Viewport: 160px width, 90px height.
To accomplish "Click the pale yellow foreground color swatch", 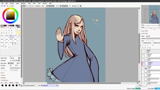I will 17,30.
